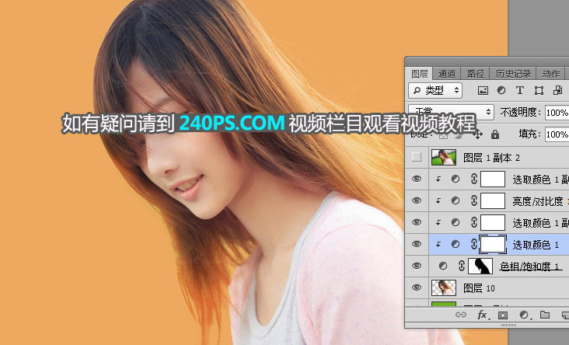
Task: Hide the 色相/饱和度 1 layer
Action: (417, 266)
